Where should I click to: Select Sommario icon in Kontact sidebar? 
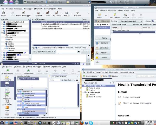point(7,77)
